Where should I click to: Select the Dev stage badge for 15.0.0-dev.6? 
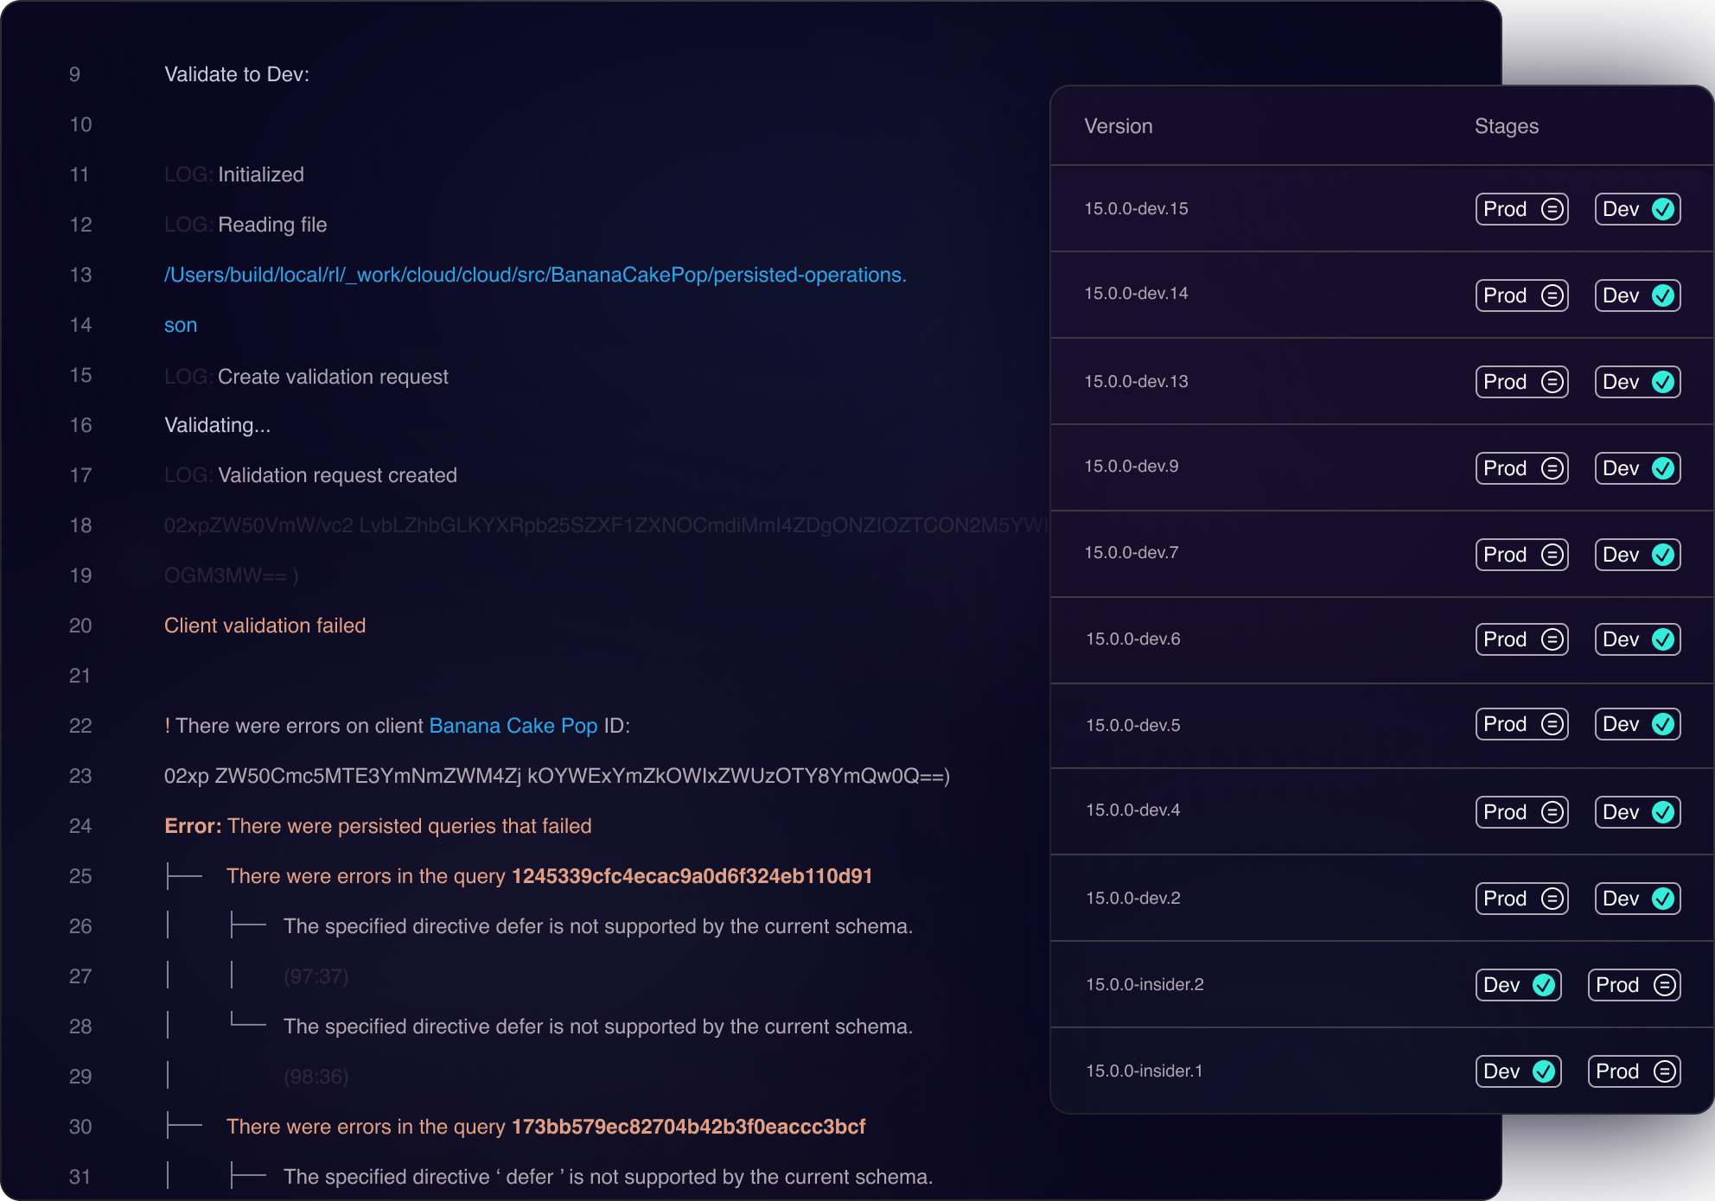(1636, 639)
